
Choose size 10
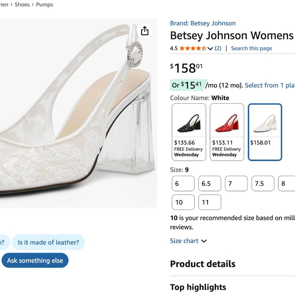click(x=183, y=202)
